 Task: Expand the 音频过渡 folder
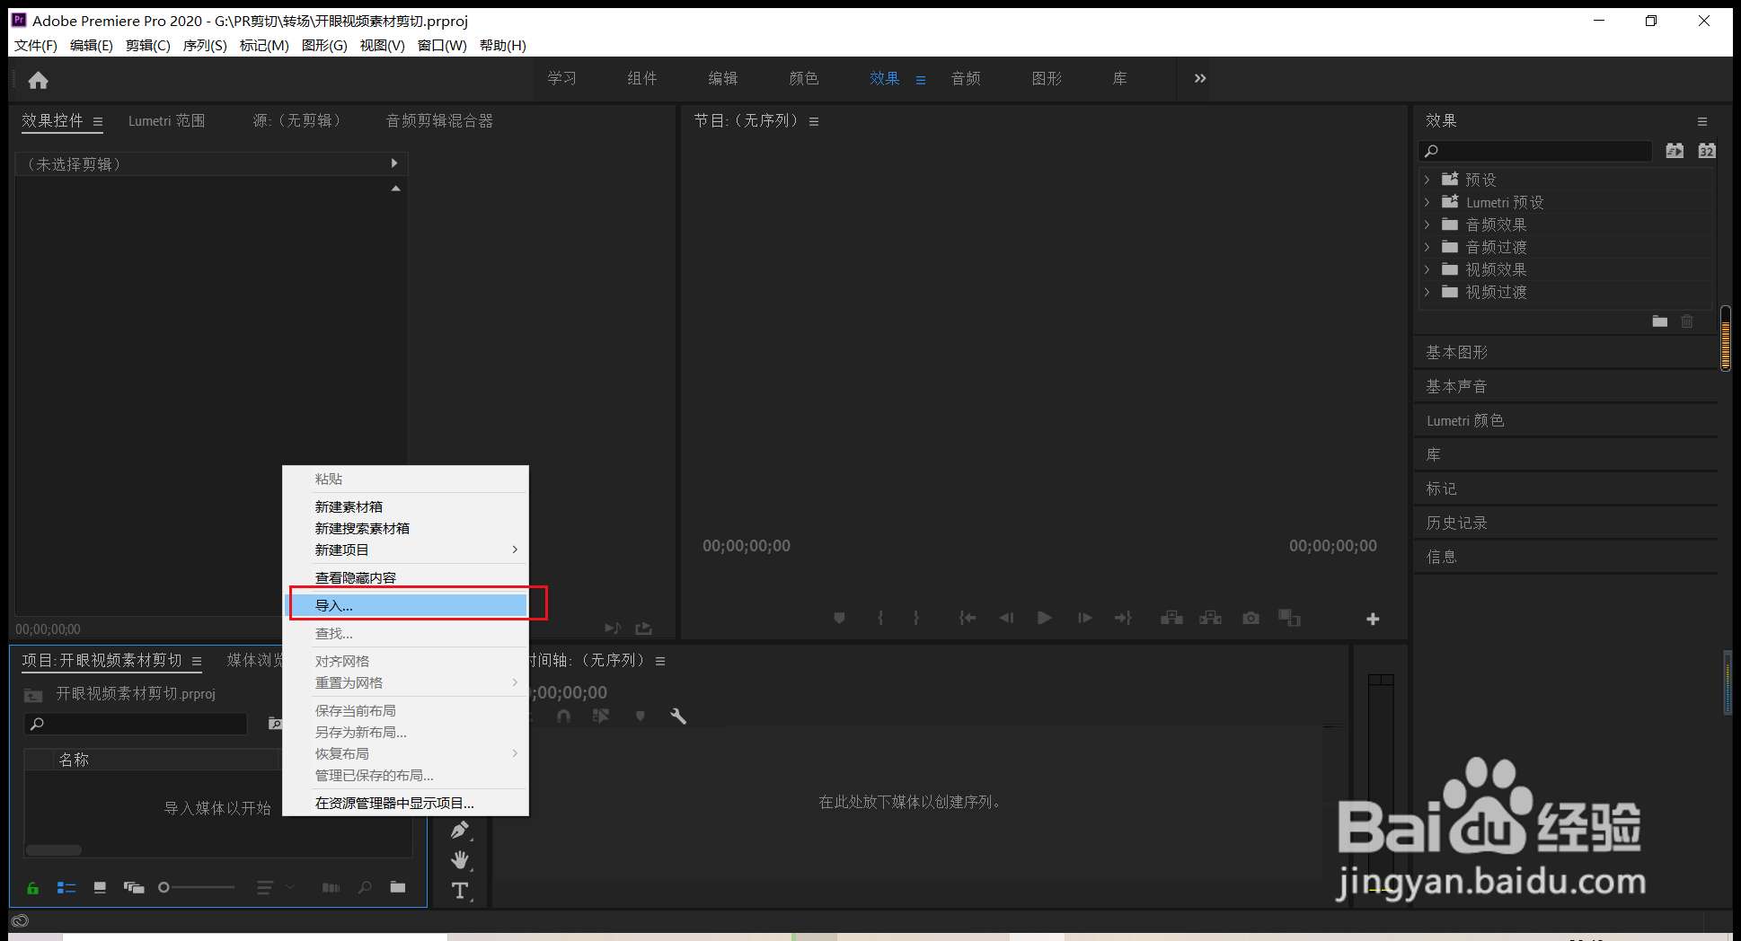point(1427,247)
